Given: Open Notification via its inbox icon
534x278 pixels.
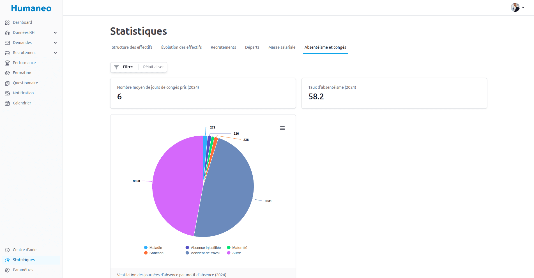Looking at the screenshot, I should tap(7, 93).
